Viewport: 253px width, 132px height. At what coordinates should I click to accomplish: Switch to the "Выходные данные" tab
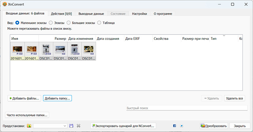(91, 14)
